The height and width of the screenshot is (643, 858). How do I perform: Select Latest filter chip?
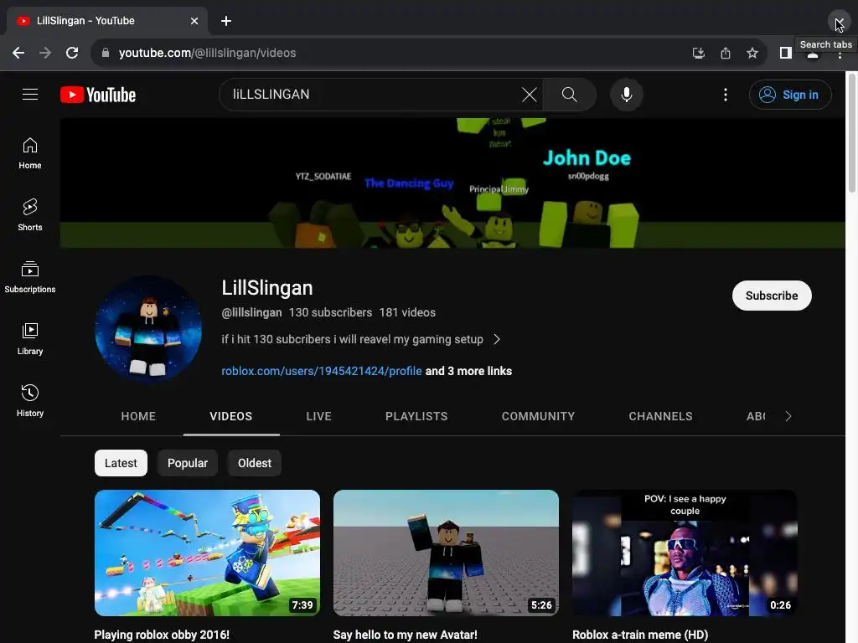pyautogui.click(x=121, y=463)
